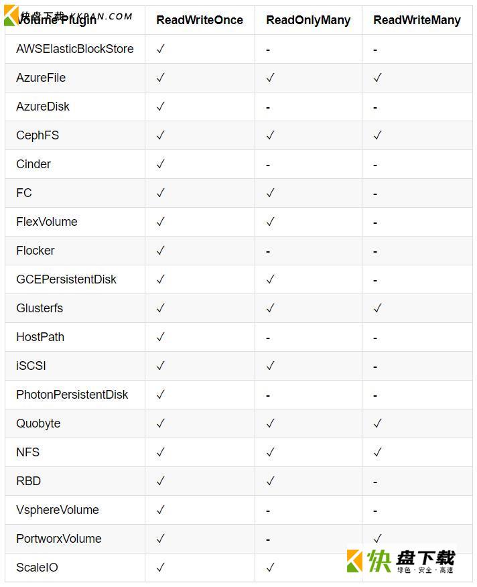Click the GCEPersistentDisk row label
The image size is (477, 587).
click(x=66, y=279)
